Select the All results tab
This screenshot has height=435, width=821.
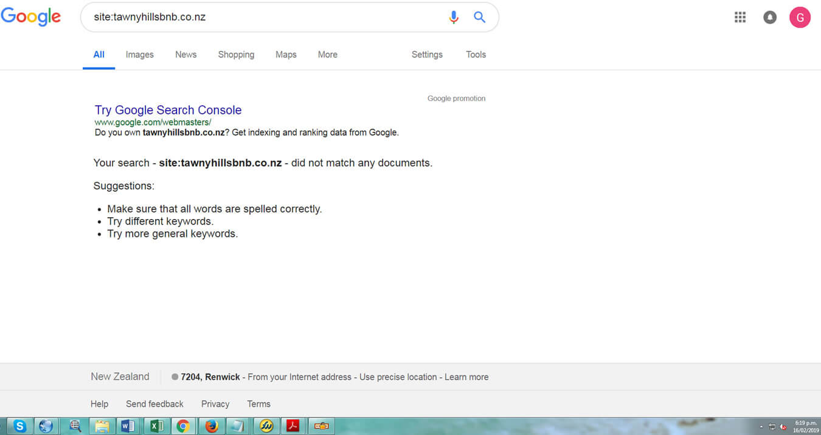click(99, 55)
